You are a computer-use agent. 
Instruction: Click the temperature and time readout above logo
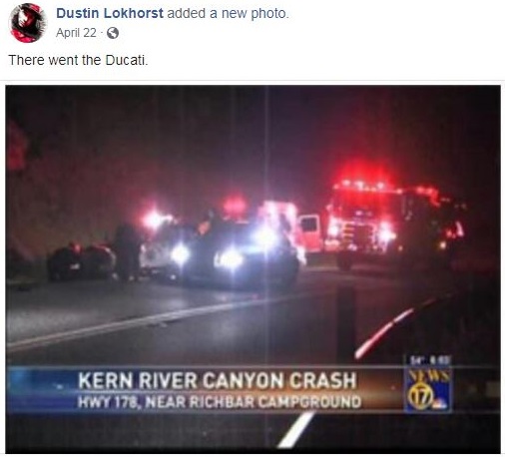click(430, 360)
